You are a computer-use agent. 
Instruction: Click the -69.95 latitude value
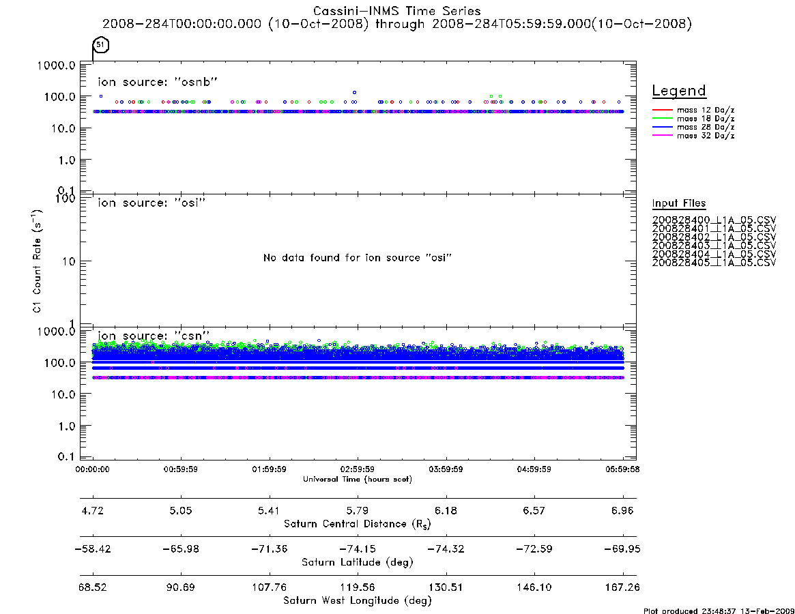(622, 549)
